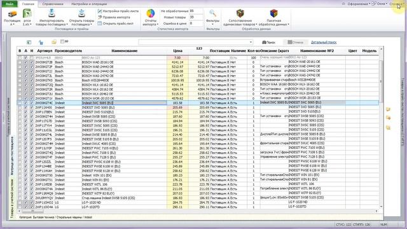Toggle the PP checkbox above the table

[62, 41]
